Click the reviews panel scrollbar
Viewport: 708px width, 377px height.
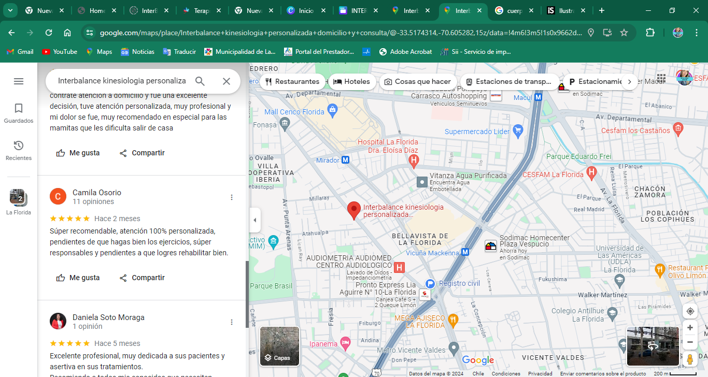247,294
